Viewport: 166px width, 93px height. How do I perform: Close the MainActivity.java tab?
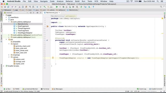[59, 13]
